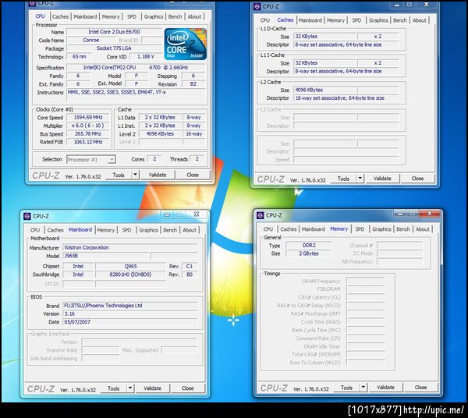Image resolution: width=468 pixels, height=418 pixels.
Task: Click CPU-Z app icon in Memory window title
Action: click(x=261, y=215)
